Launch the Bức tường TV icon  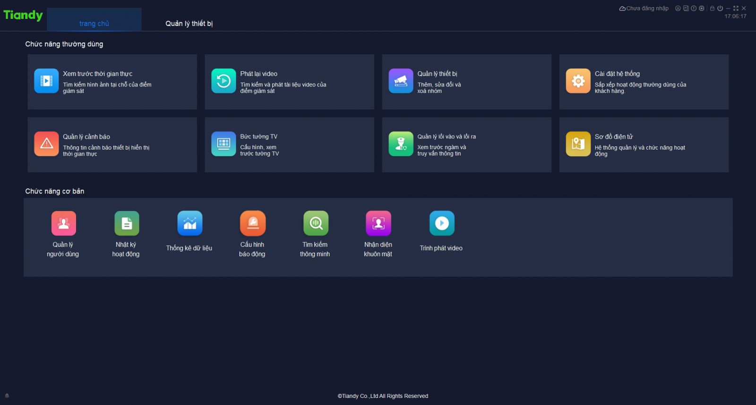pos(223,143)
